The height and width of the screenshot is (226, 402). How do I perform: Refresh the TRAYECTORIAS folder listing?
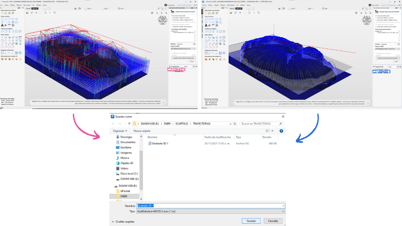pos(235,124)
